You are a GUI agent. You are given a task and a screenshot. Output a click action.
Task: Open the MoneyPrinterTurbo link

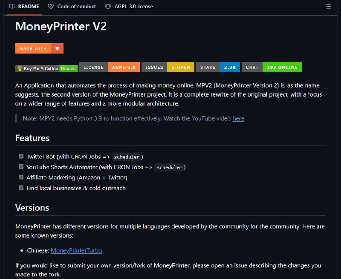pyautogui.click(x=76, y=250)
